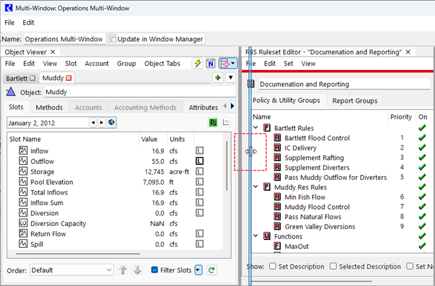Close the Object Viewer panel tab
Screen dimensions: 435x286
(52, 52)
